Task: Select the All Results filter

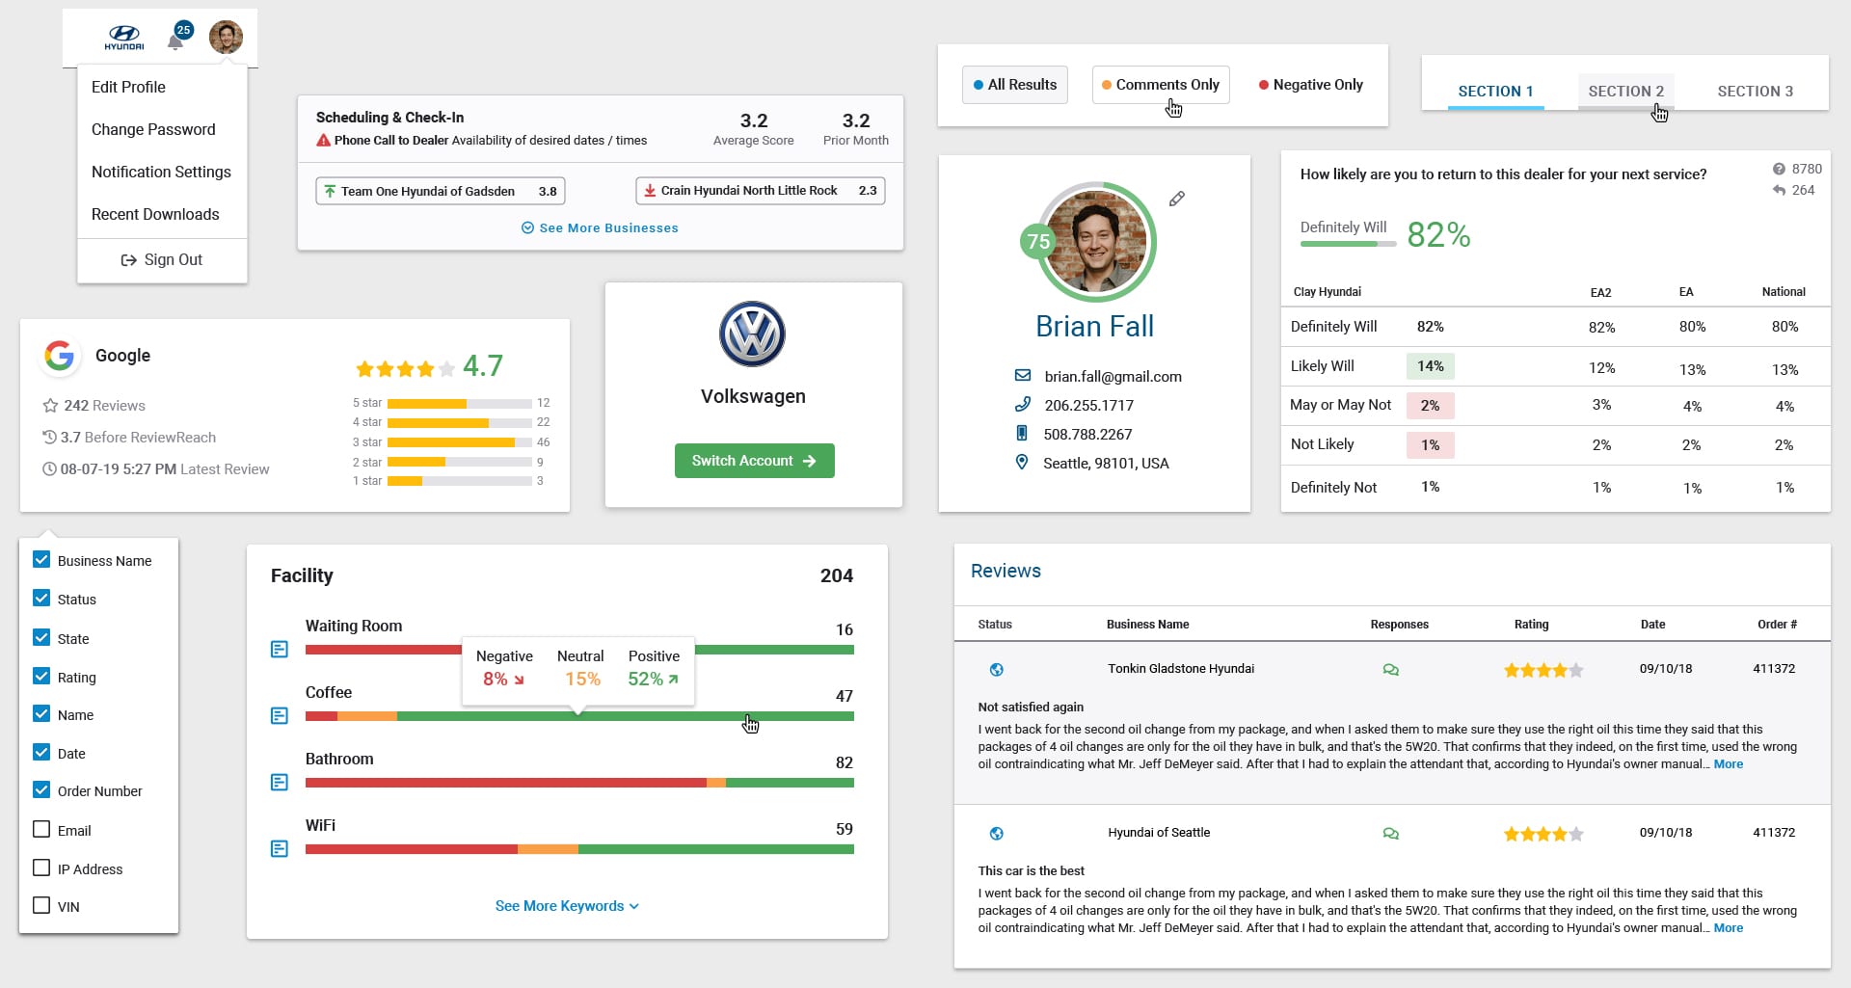Action: tap(1014, 85)
